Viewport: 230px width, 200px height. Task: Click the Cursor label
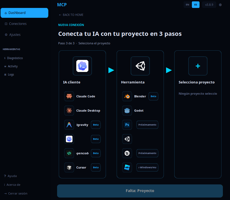pyautogui.click(x=81, y=167)
